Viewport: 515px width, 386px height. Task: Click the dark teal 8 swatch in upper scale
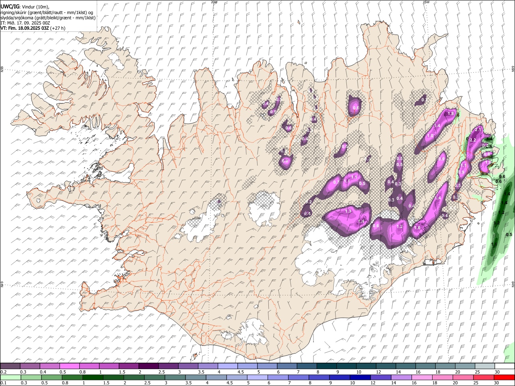(326, 366)
